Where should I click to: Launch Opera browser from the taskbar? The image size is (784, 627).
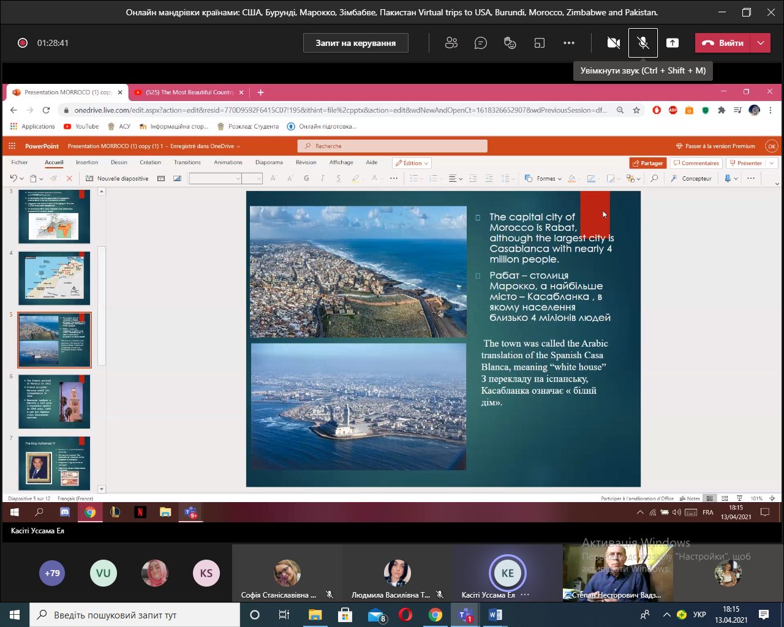point(405,615)
